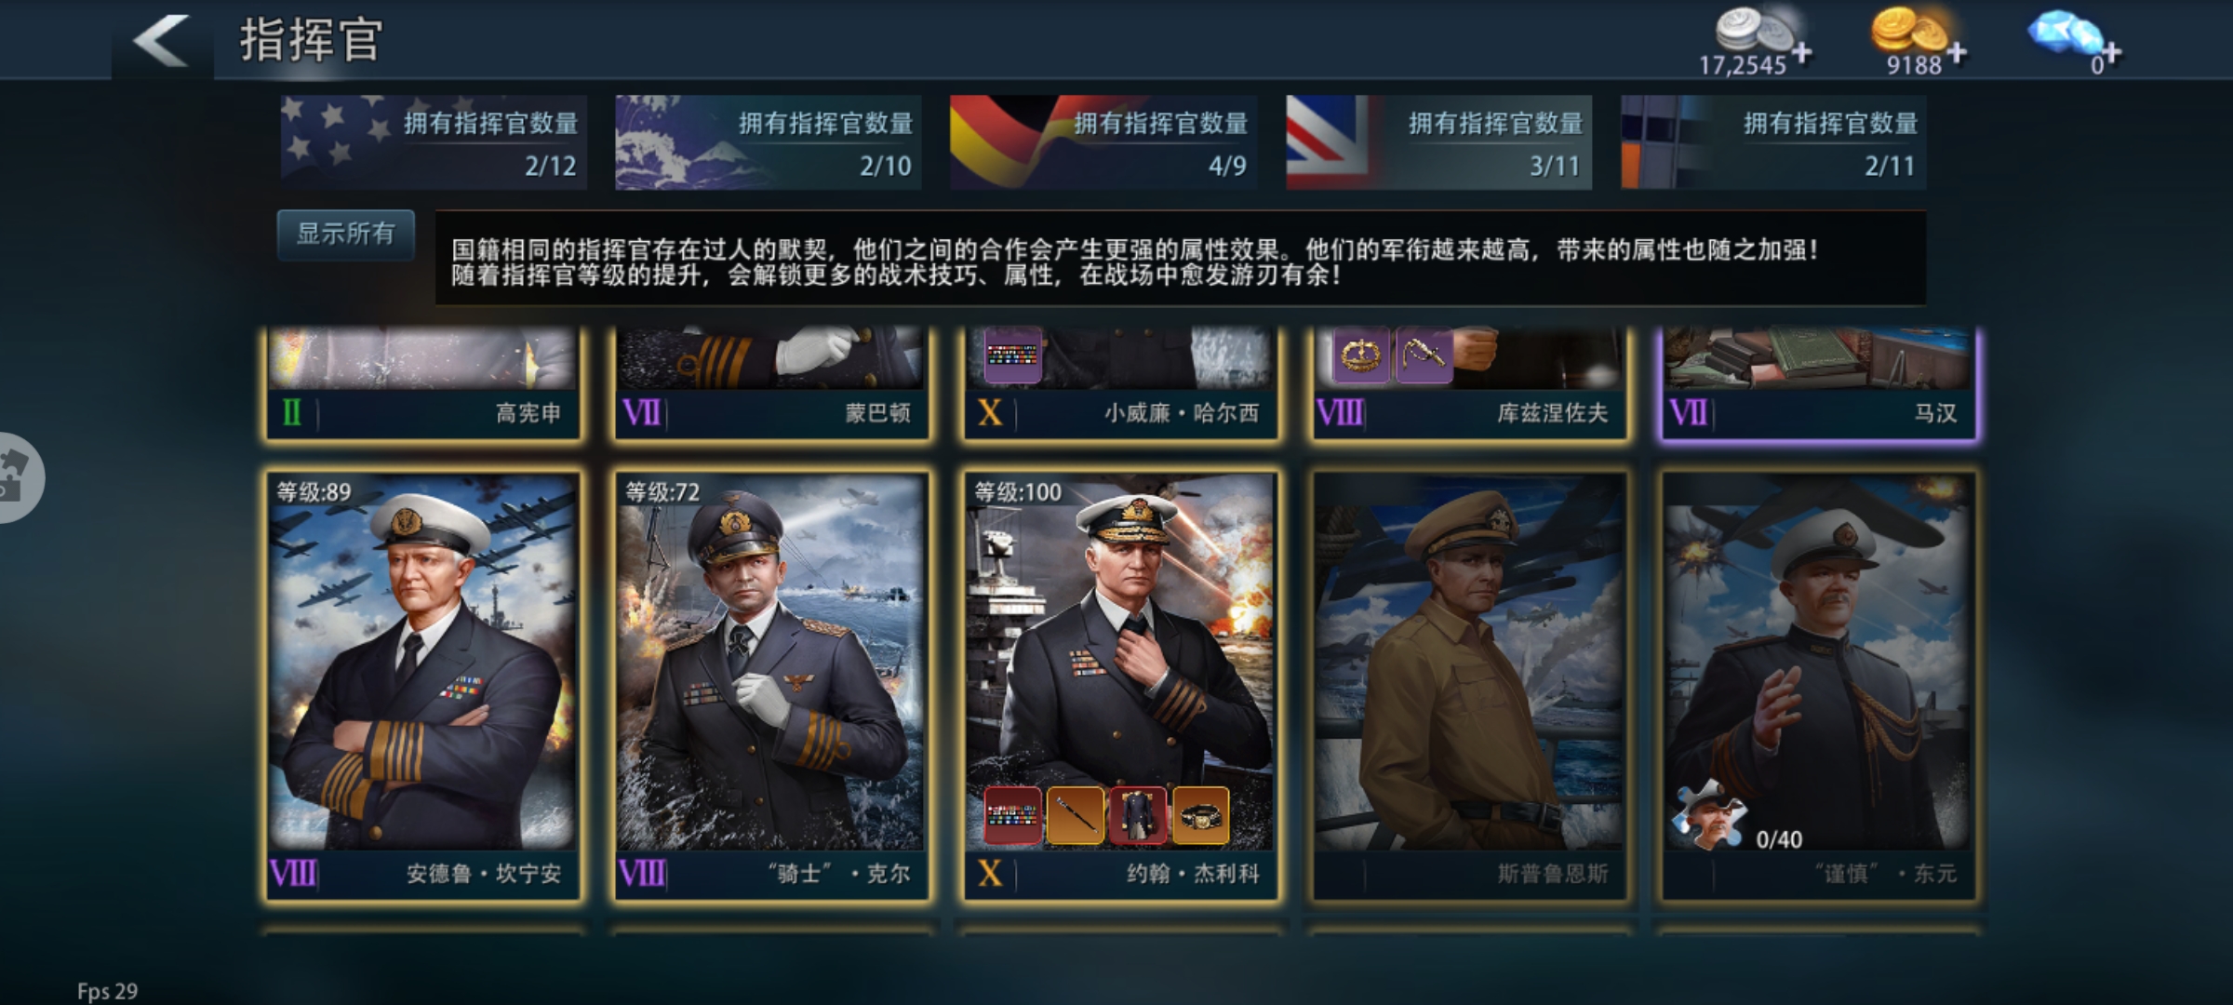Image resolution: width=2233 pixels, height=1005 pixels.
Task: Add silver coins with the plus icon
Action: click(x=1802, y=53)
